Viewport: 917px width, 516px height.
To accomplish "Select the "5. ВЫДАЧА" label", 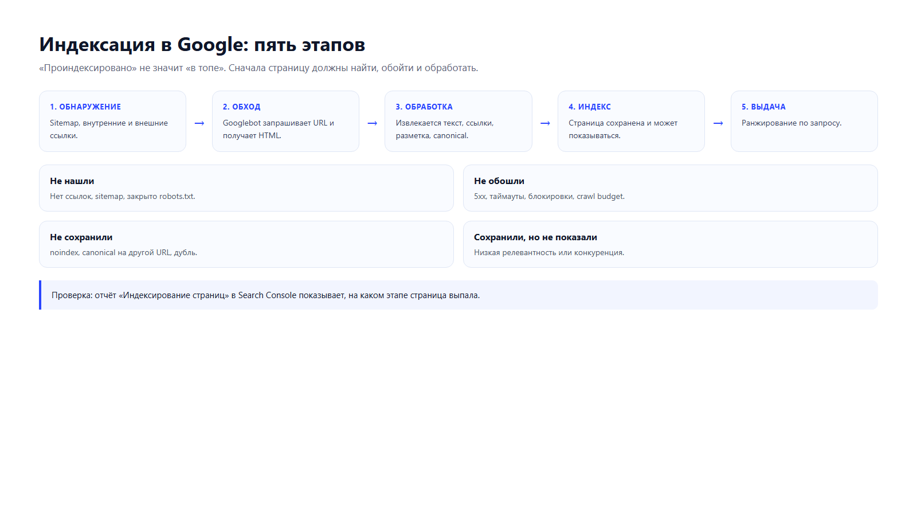I will pyautogui.click(x=763, y=107).
